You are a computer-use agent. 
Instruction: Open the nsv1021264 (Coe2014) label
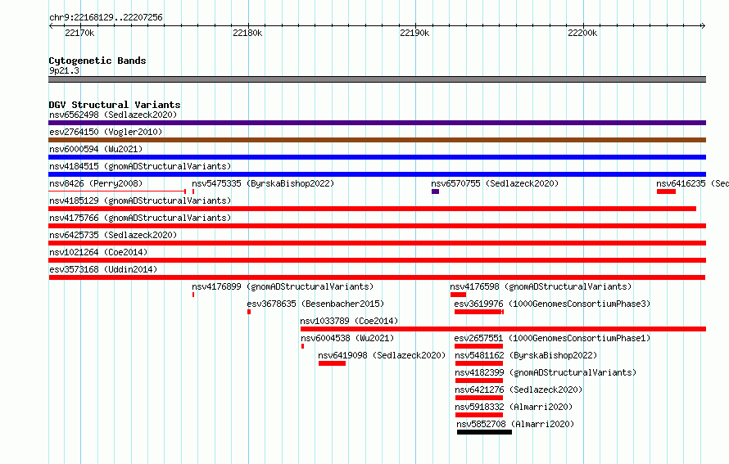pyautogui.click(x=98, y=252)
